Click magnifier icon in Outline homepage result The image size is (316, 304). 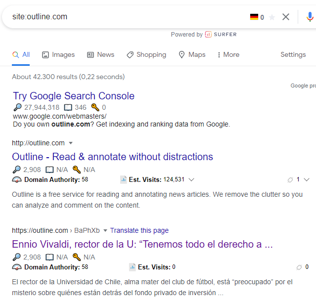click(x=16, y=170)
